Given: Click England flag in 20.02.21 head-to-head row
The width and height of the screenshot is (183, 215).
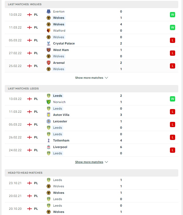Looking at the screenshot, I should [30, 196].
